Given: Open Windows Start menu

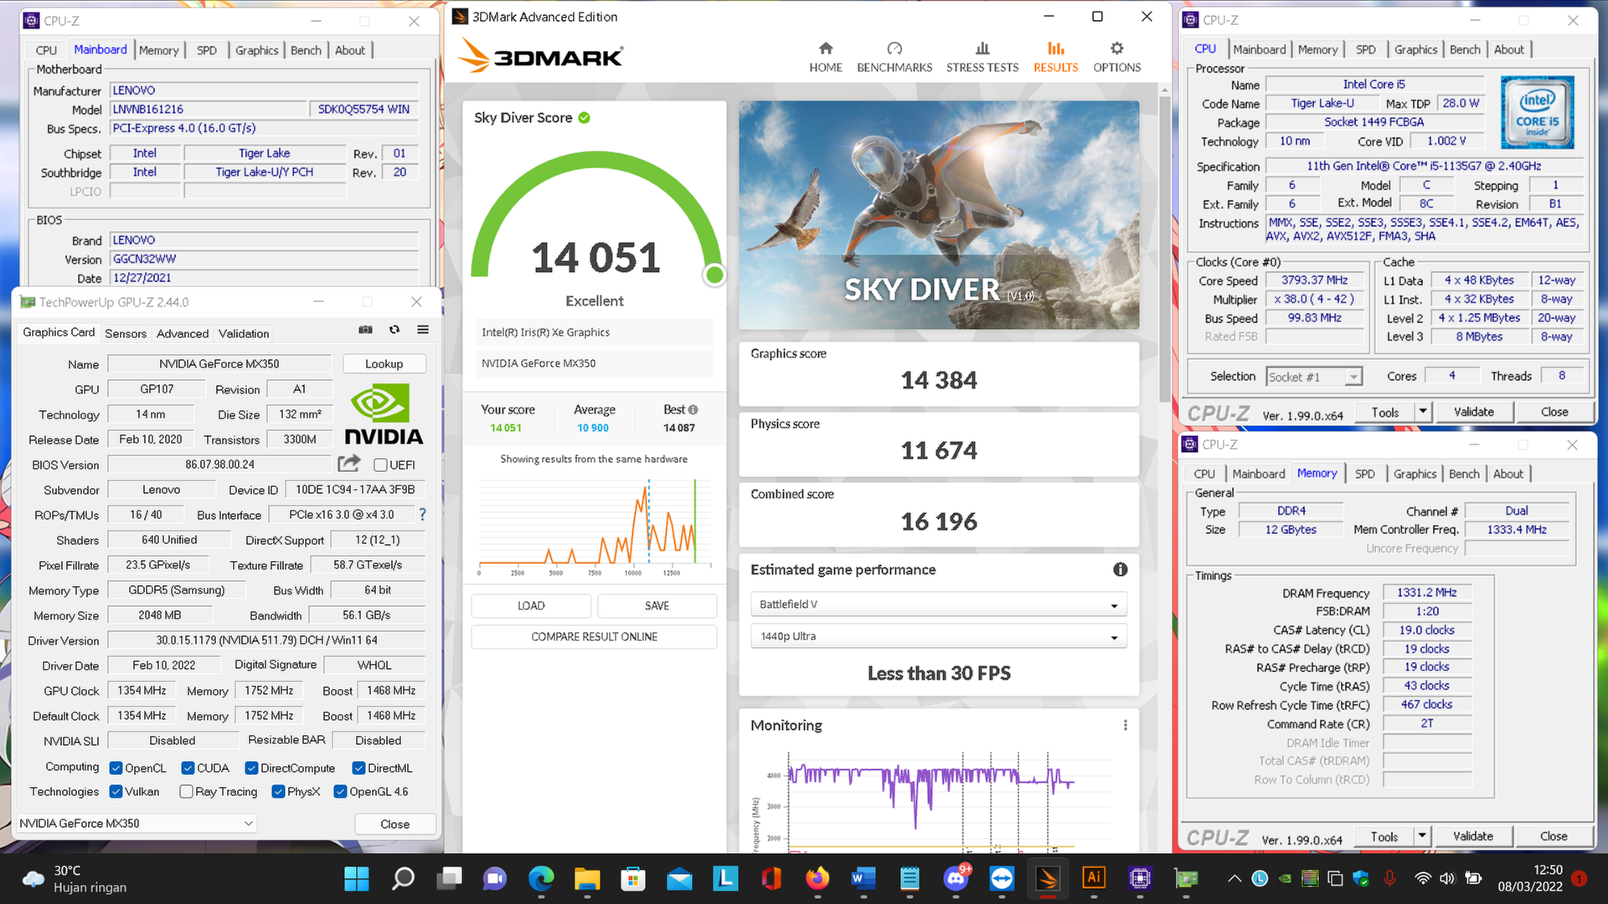Looking at the screenshot, I should pyautogui.click(x=357, y=878).
